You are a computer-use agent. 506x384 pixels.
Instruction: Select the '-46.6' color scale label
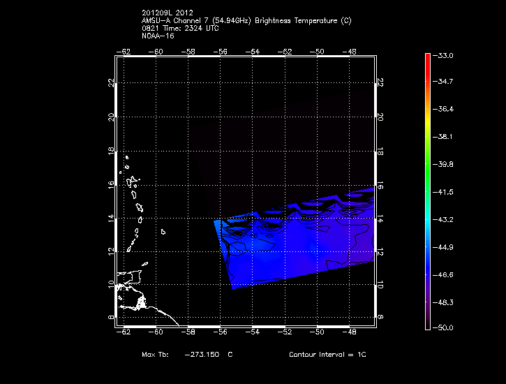[442, 275]
